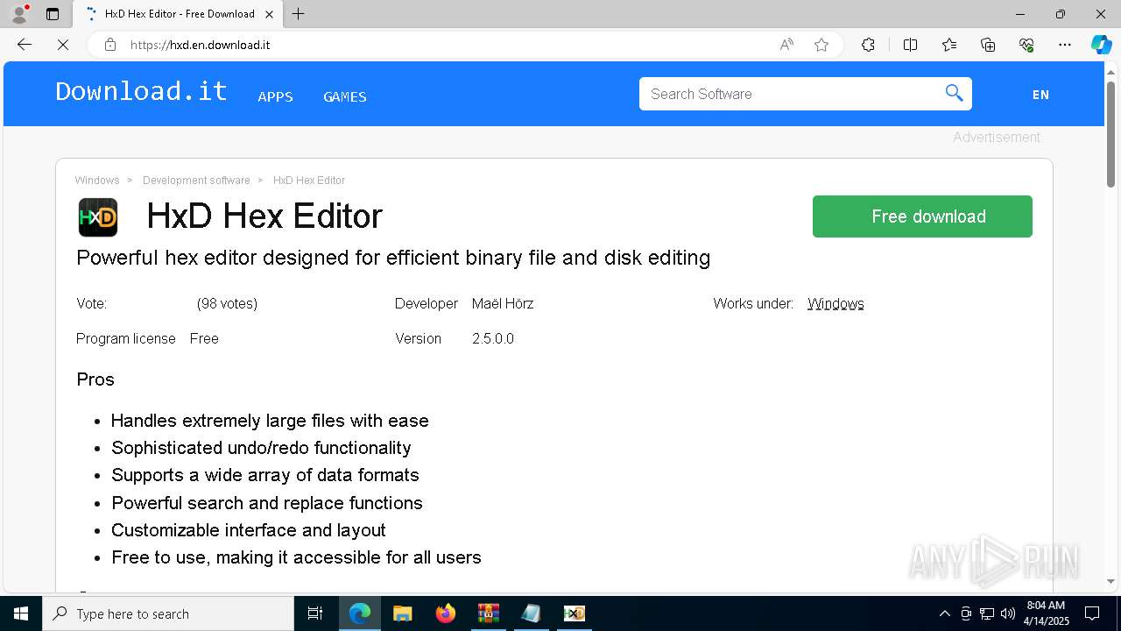
Task: Click the version number 2.5.0.0
Action: click(493, 338)
